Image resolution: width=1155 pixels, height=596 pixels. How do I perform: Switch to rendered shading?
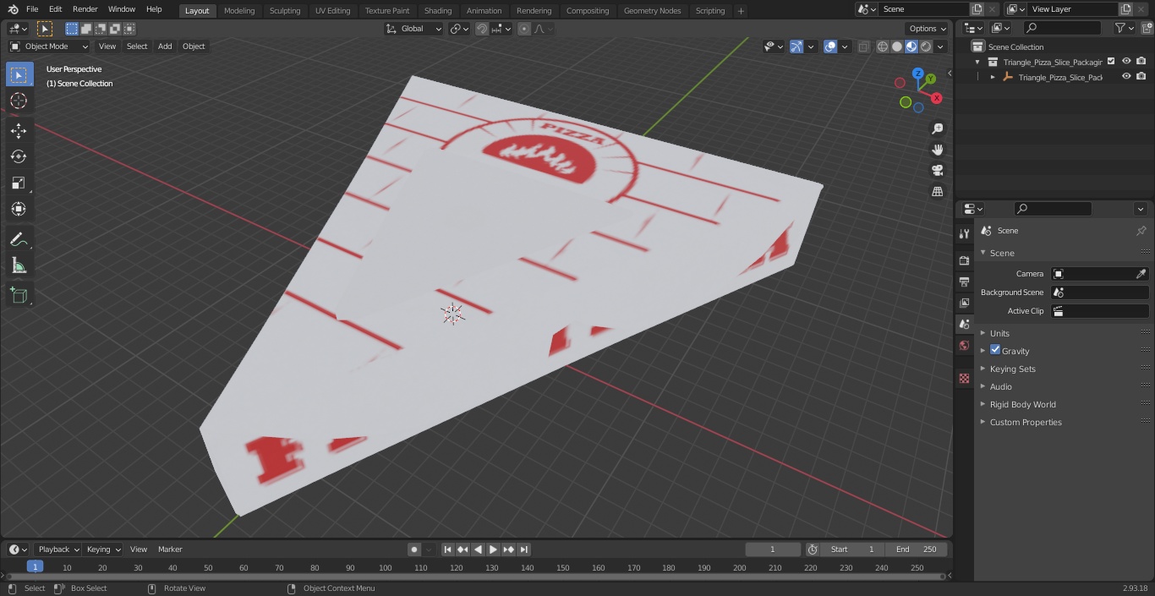tap(926, 46)
